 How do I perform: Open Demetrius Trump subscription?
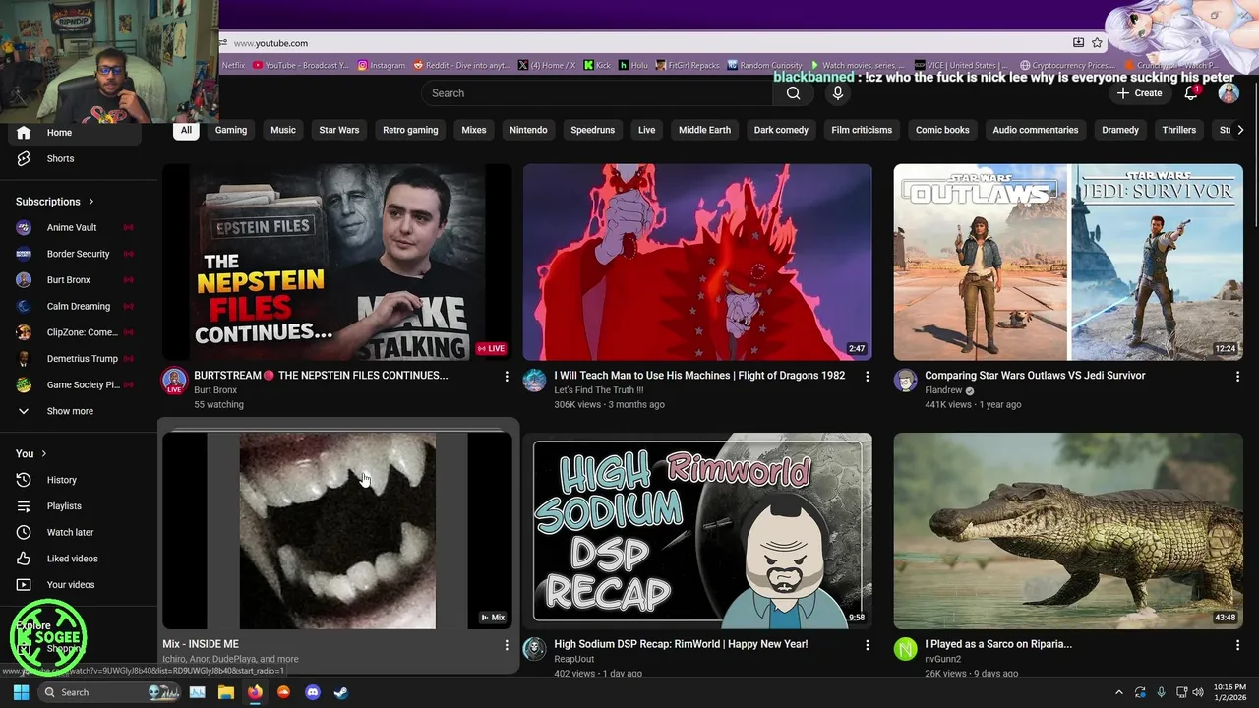pyautogui.click(x=74, y=359)
